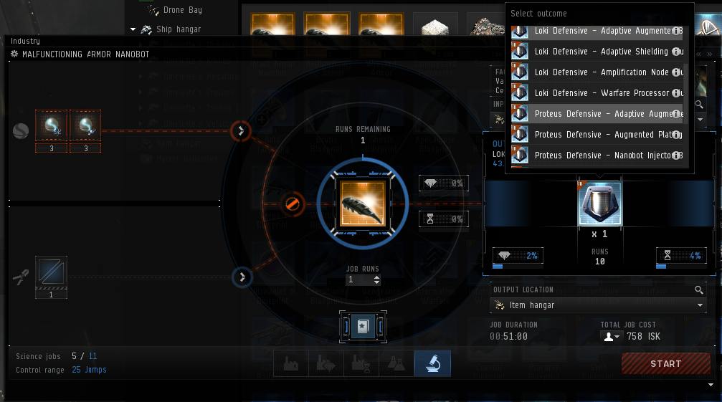Image resolution: width=722 pixels, height=402 pixels.
Task: Select the Ship hangar tree entry
Action: pyautogui.click(x=179, y=29)
